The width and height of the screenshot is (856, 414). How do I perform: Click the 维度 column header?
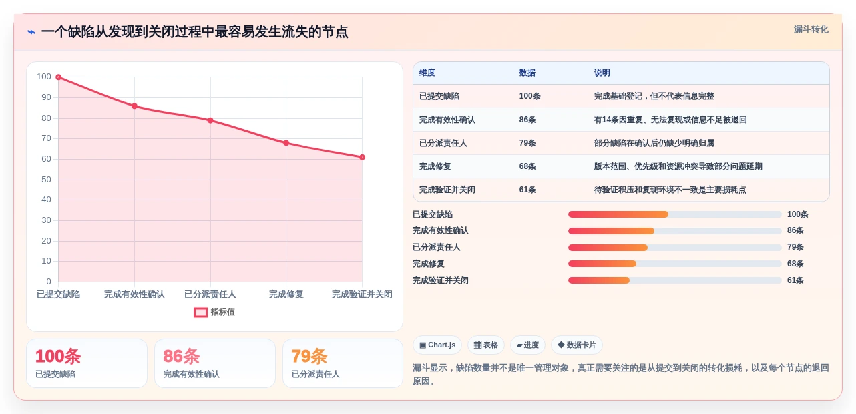pyautogui.click(x=427, y=73)
